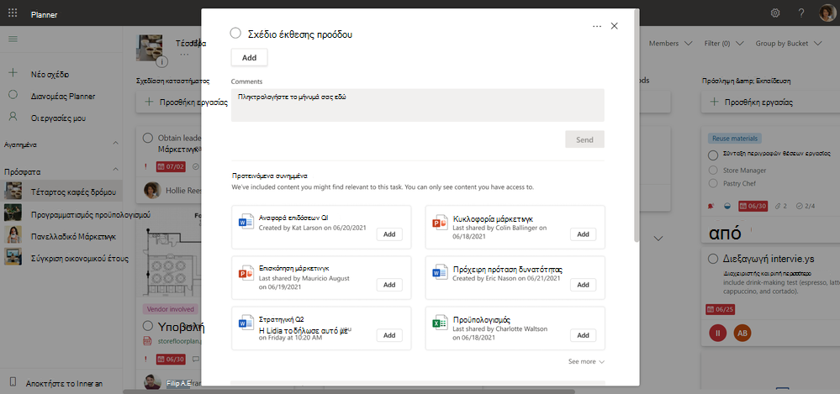Click the dialog vertical scrollbar

click(637, 126)
